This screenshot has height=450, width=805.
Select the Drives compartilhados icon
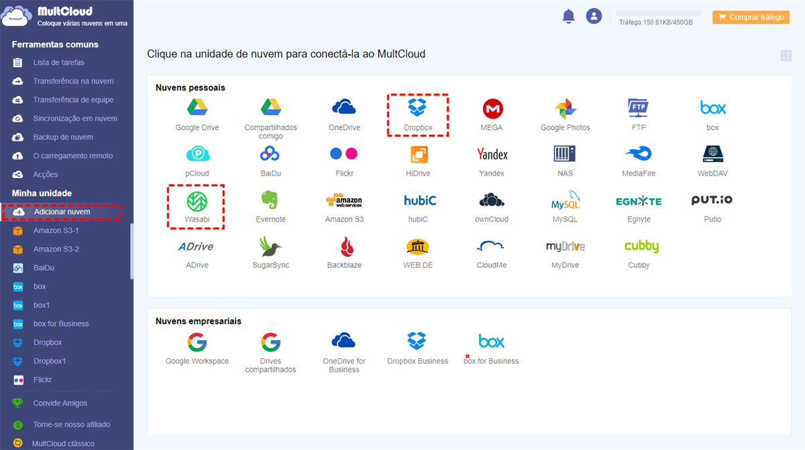coord(270,342)
